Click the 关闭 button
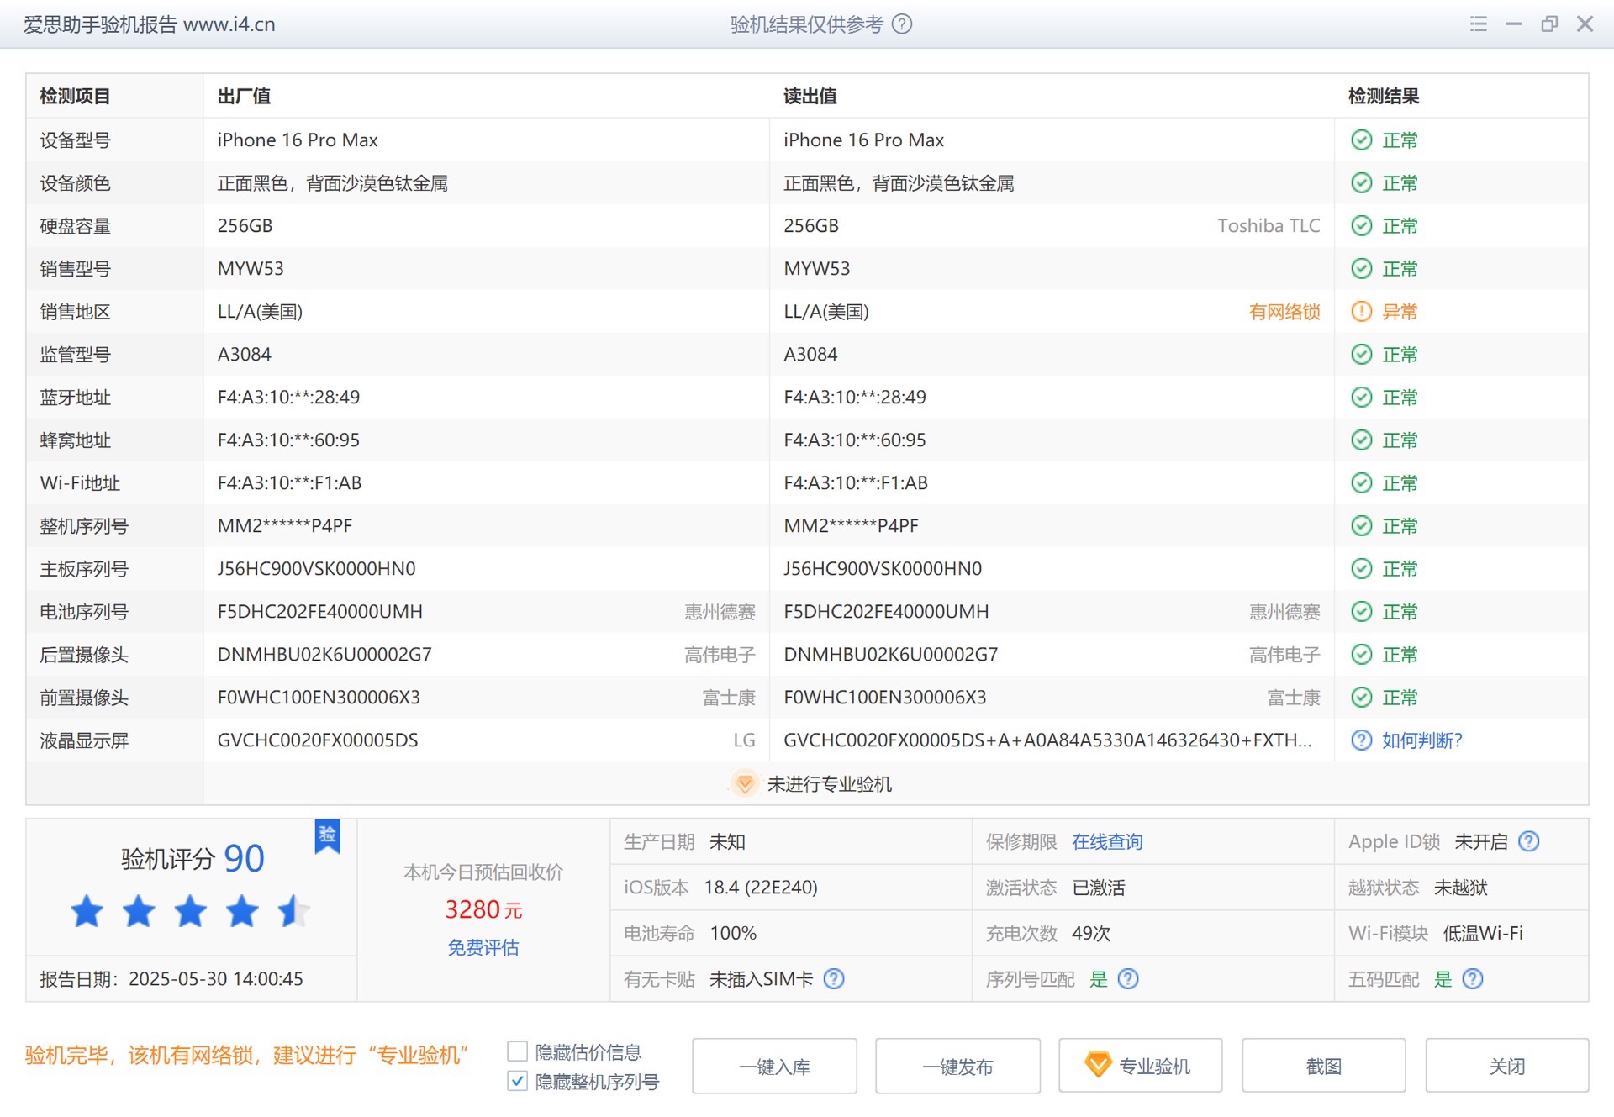 1507,1067
